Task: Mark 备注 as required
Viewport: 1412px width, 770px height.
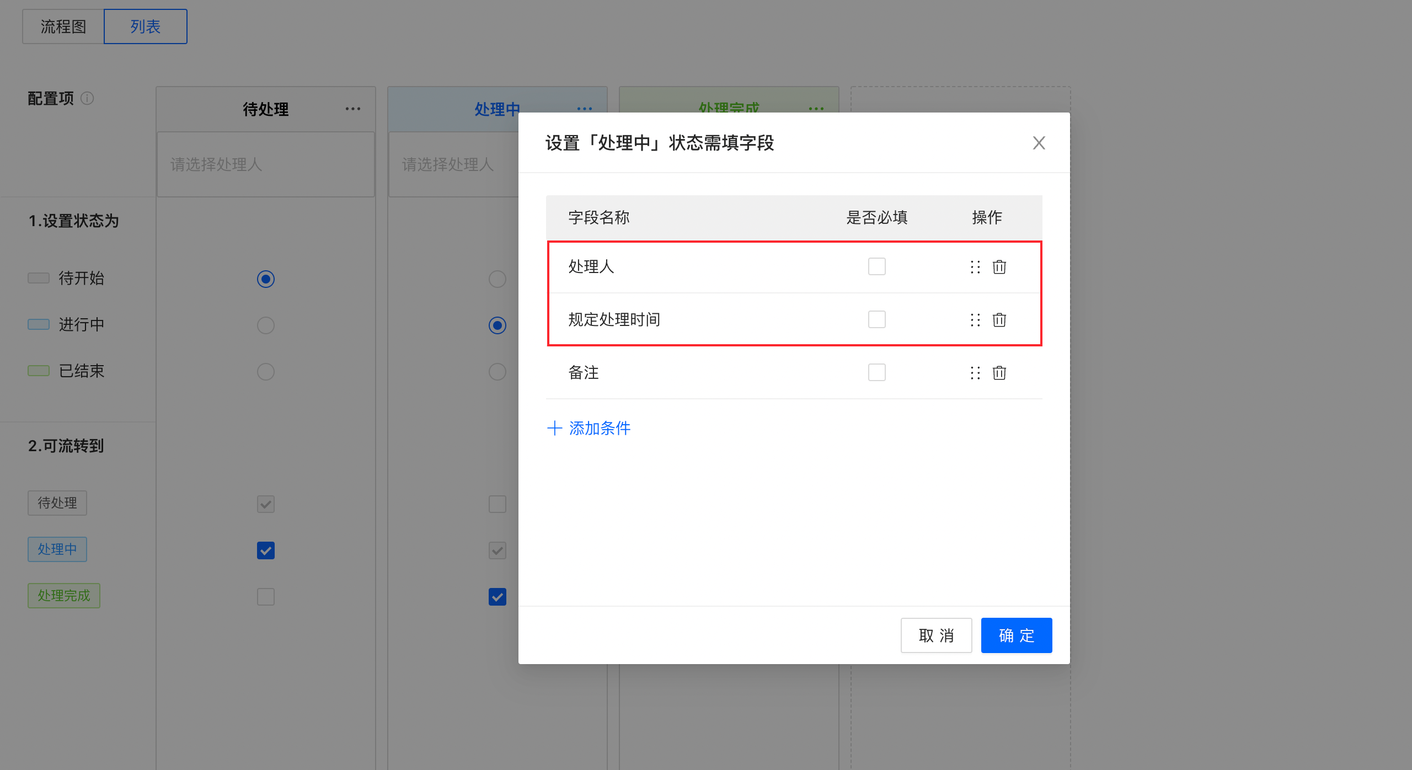Action: point(876,372)
